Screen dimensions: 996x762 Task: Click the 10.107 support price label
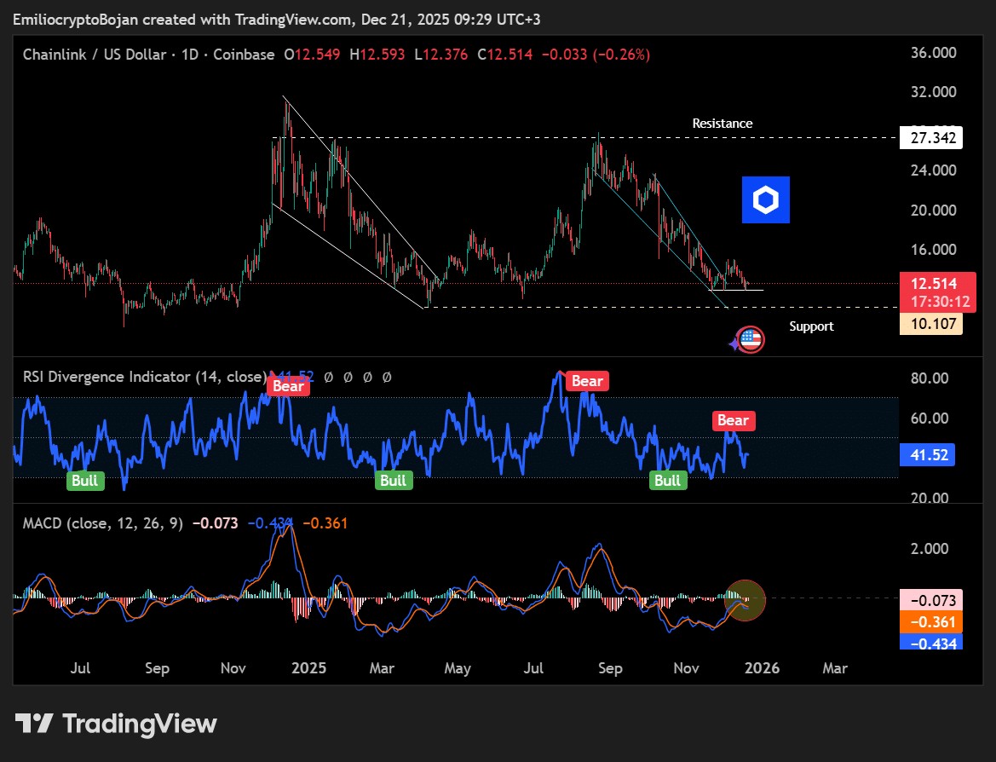[930, 324]
